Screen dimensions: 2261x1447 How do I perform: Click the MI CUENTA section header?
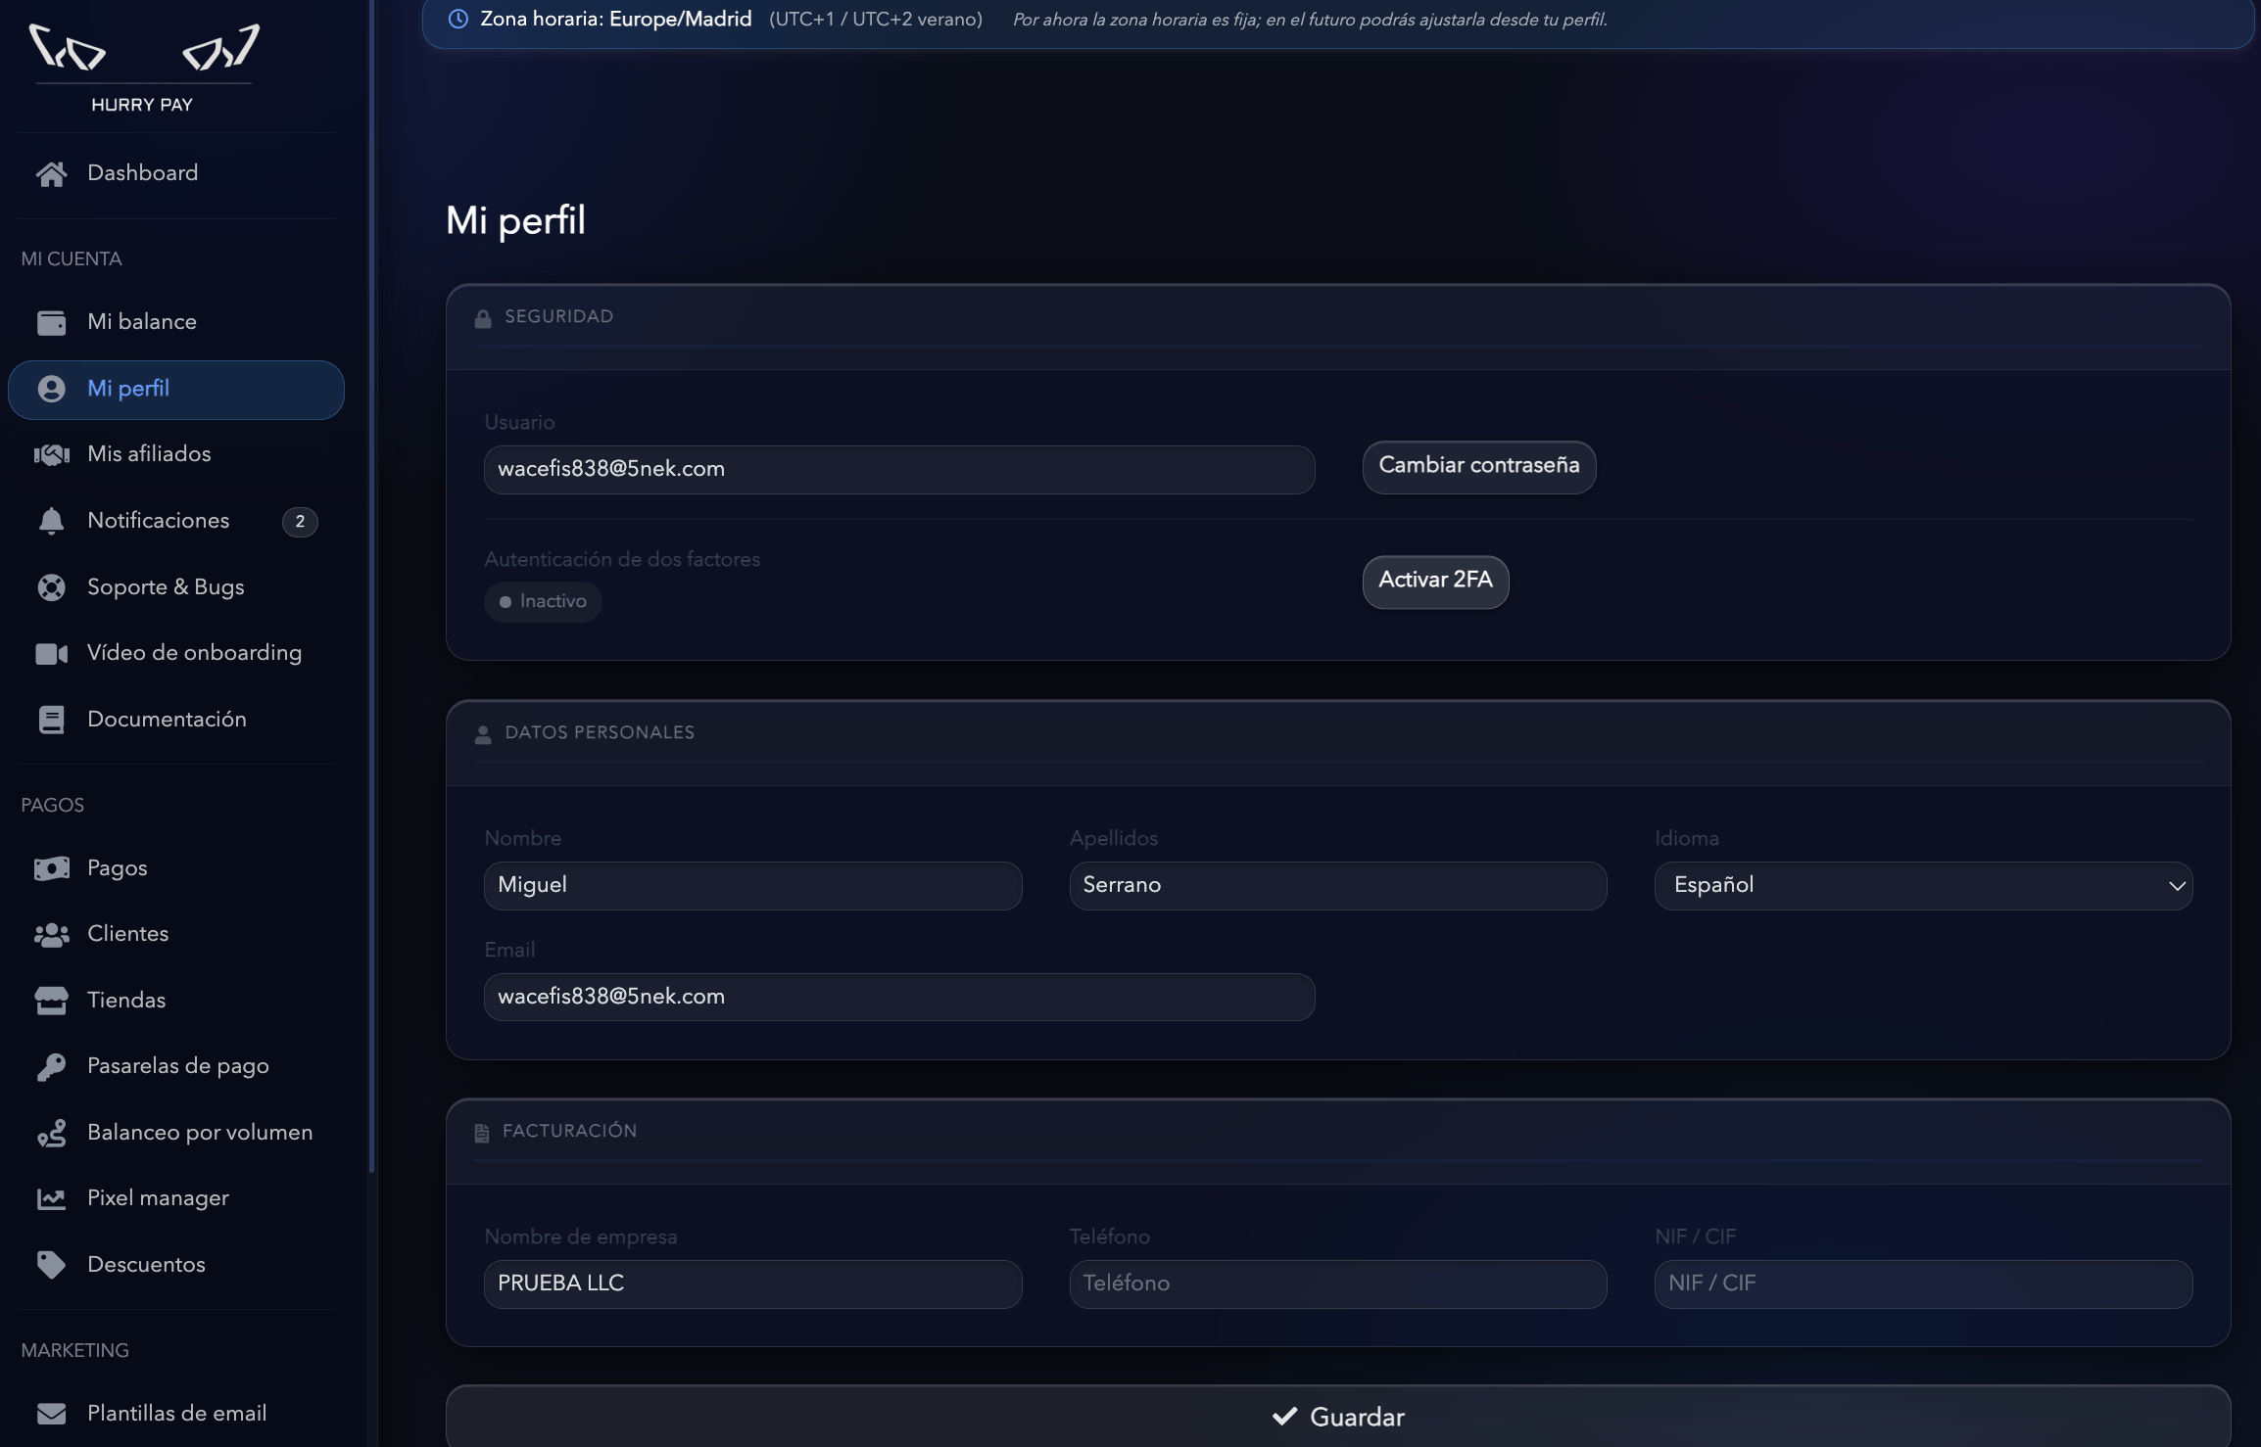(x=72, y=259)
